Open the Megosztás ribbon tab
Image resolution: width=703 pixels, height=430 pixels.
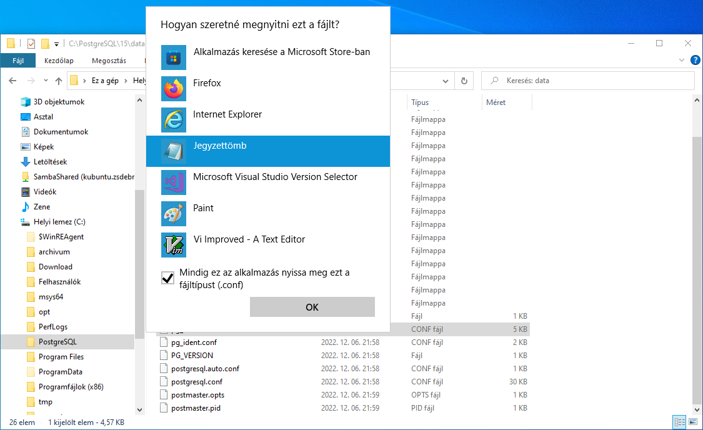(109, 61)
